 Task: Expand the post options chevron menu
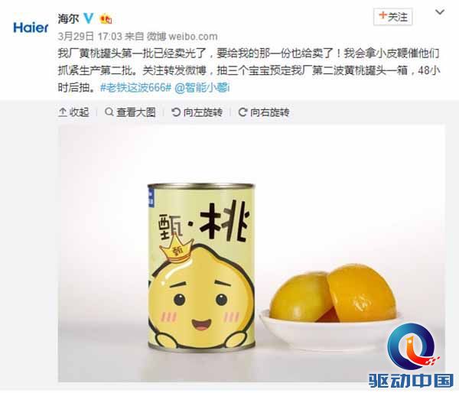click(440, 12)
